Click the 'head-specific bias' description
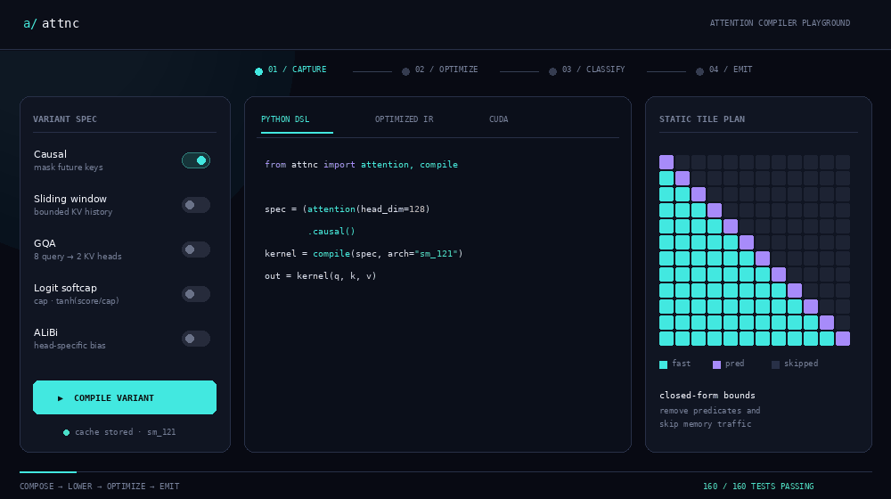The height and width of the screenshot is (499, 891). [x=69, y=346]
